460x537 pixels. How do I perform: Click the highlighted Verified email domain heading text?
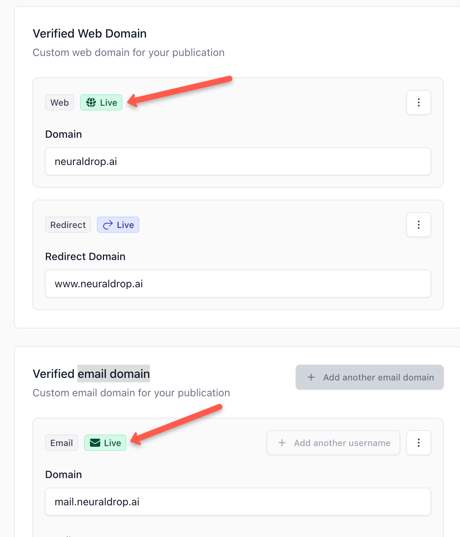pyautogui.click(x=114, y=373)
